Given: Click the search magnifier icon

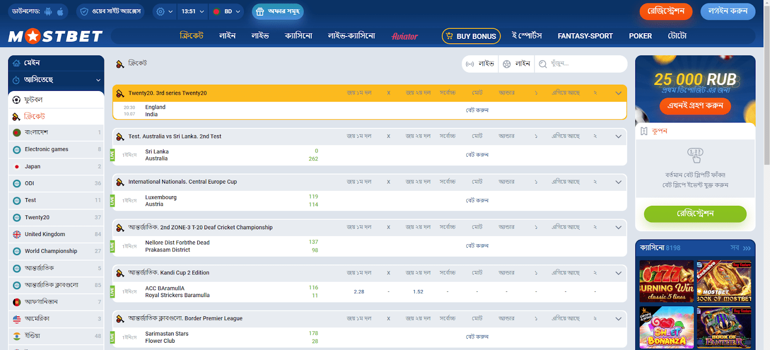Looking at the screenshot, I should tap(543, 64).
